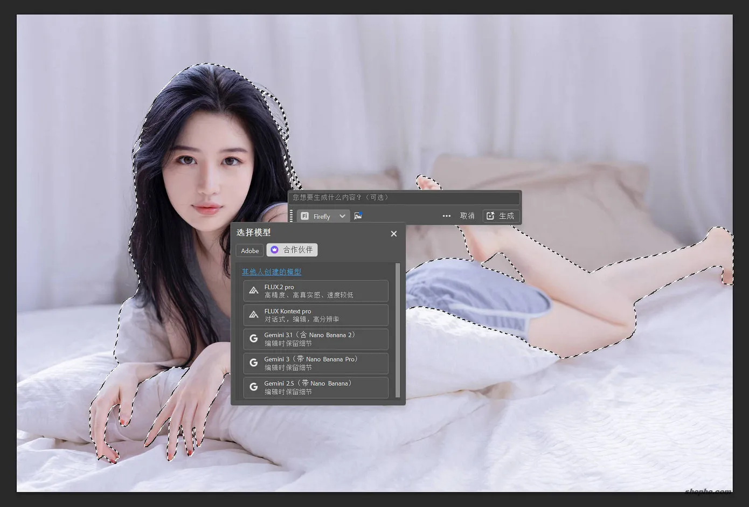Choose Gemini 3.1 Nano Banana 2 model
The width and height of the screenshot is (749, 507).
tap(316, 339)
